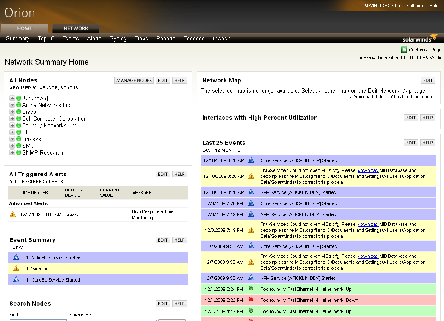Click red Down icon for 6:22 PM event
This screenshot has width=444, height=321.
pyautogui.click(x=251, y=300)
